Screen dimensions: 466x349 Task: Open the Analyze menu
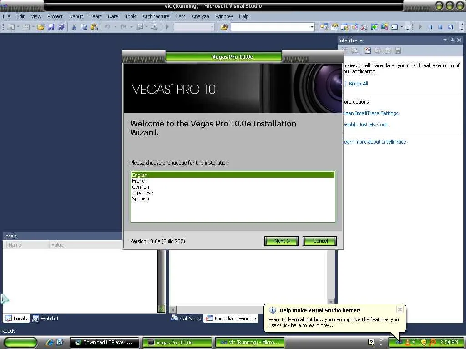point(200,16)
